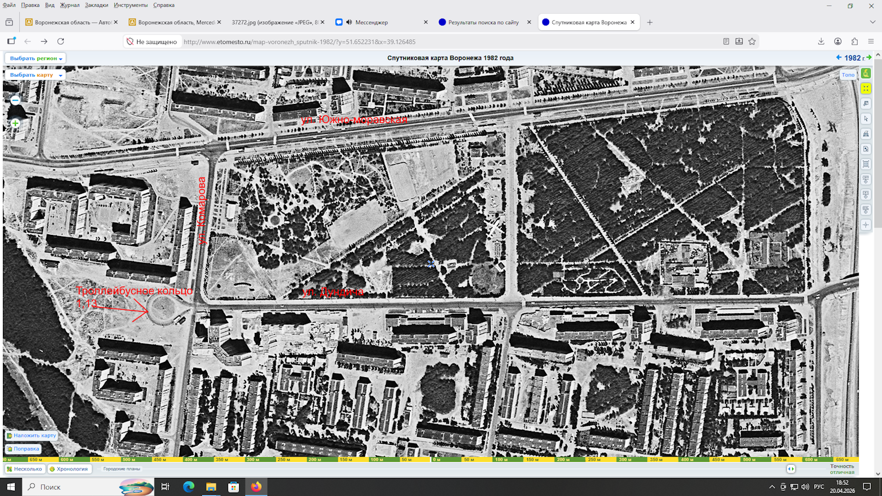The width and height of the screenshot is (882, 496).
Task: Click the crosshair center icon in right sidebar
Action: (866, 225)
